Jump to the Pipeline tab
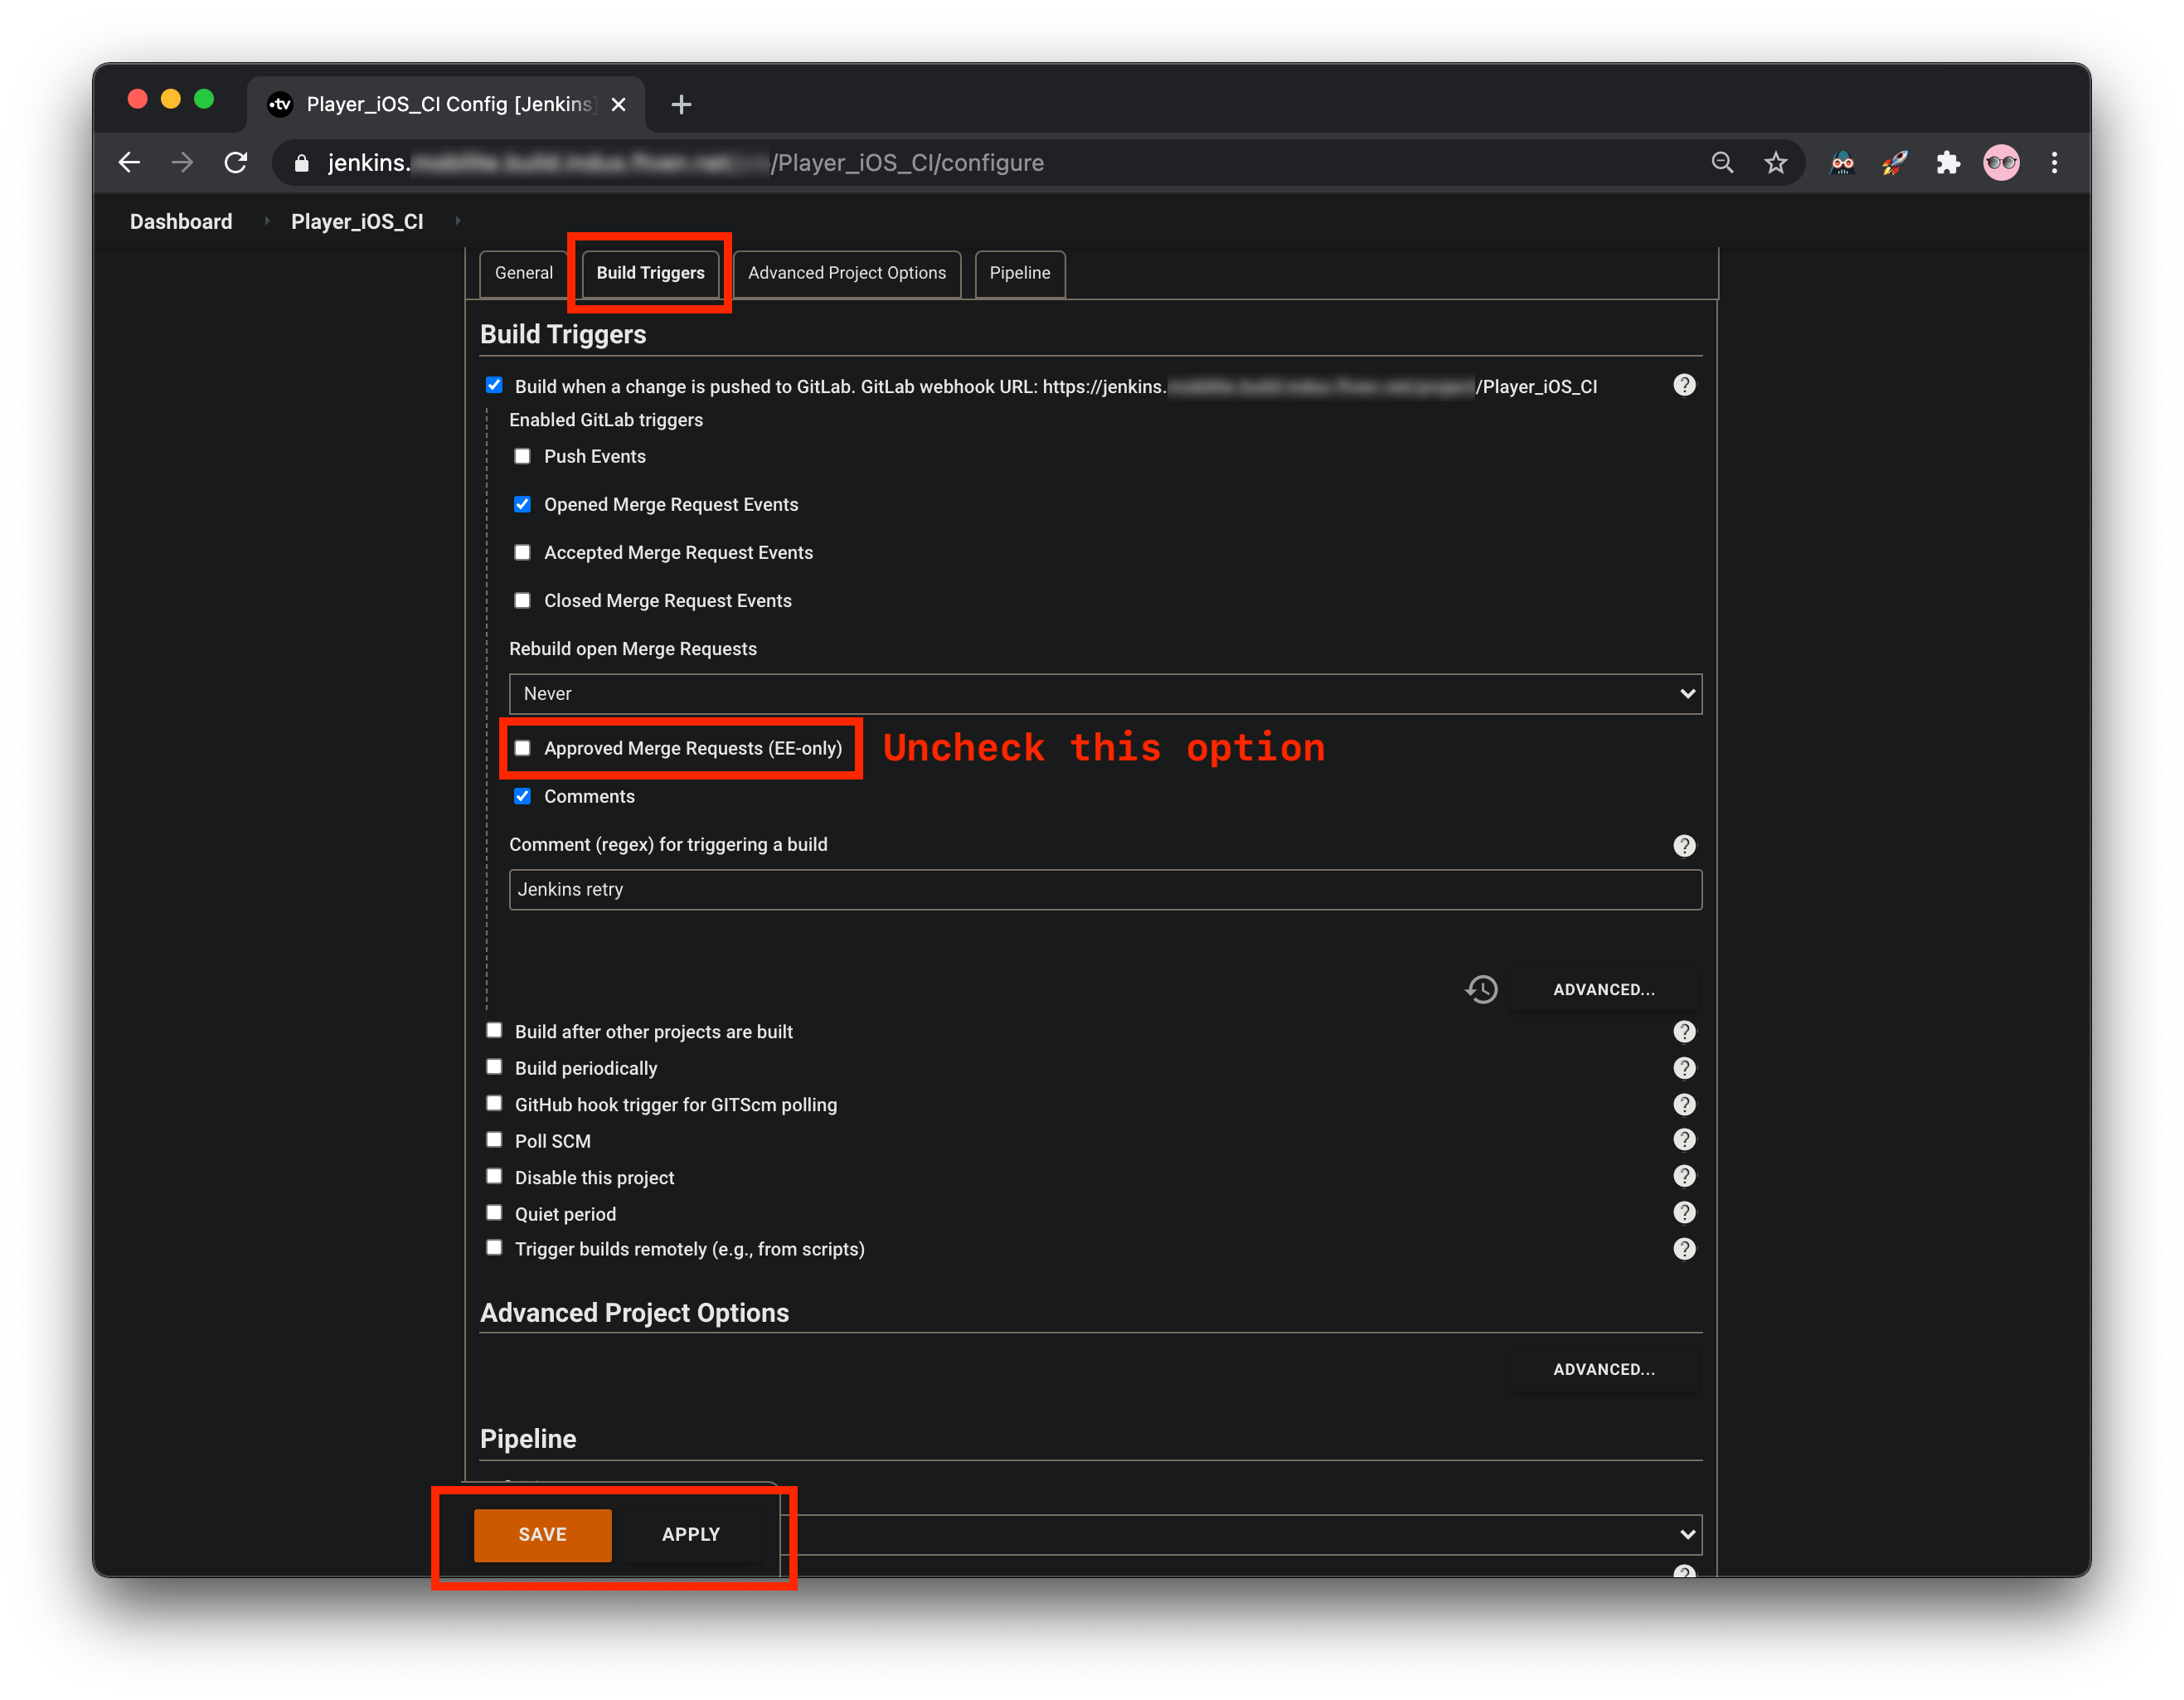 pos(1019,273)
